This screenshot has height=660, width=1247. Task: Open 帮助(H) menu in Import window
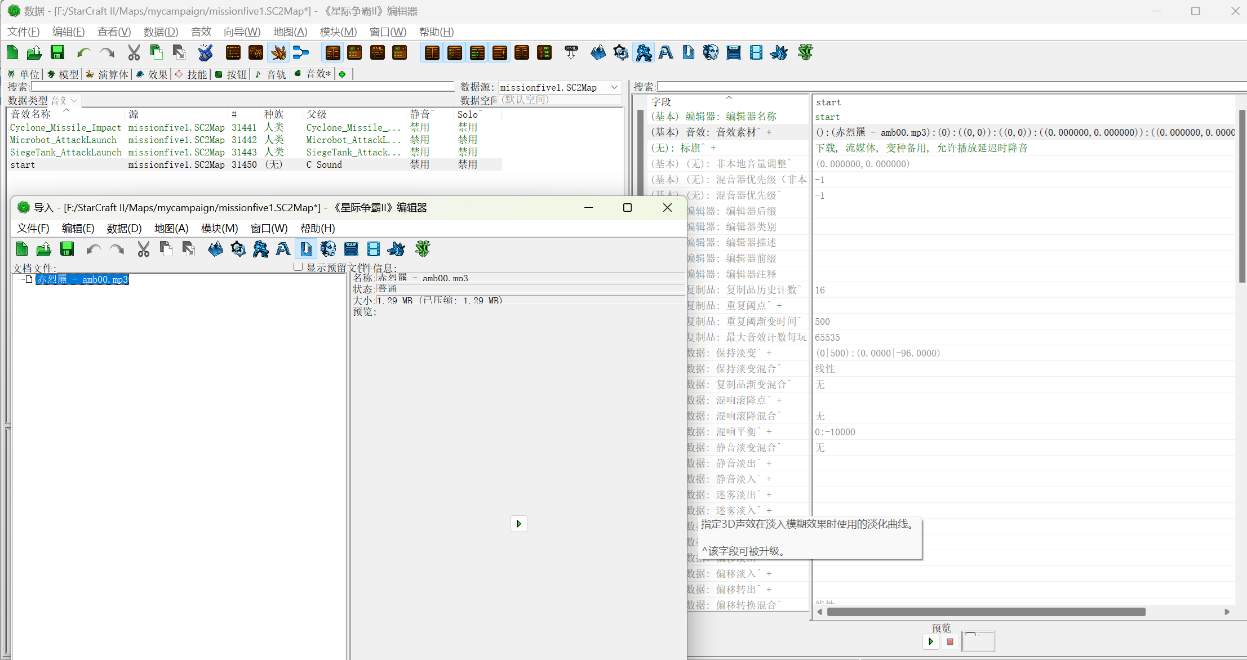pos(317,229)
